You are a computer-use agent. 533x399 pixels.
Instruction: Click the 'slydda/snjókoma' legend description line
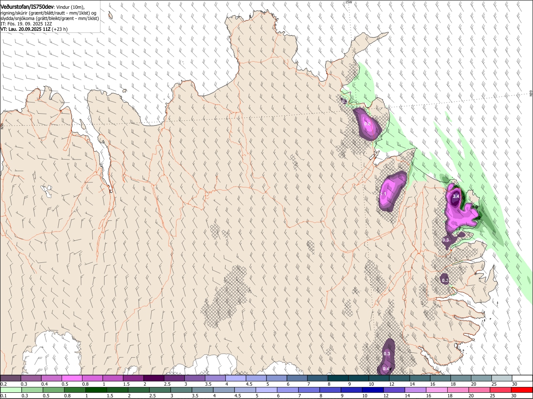click(50, 18)
